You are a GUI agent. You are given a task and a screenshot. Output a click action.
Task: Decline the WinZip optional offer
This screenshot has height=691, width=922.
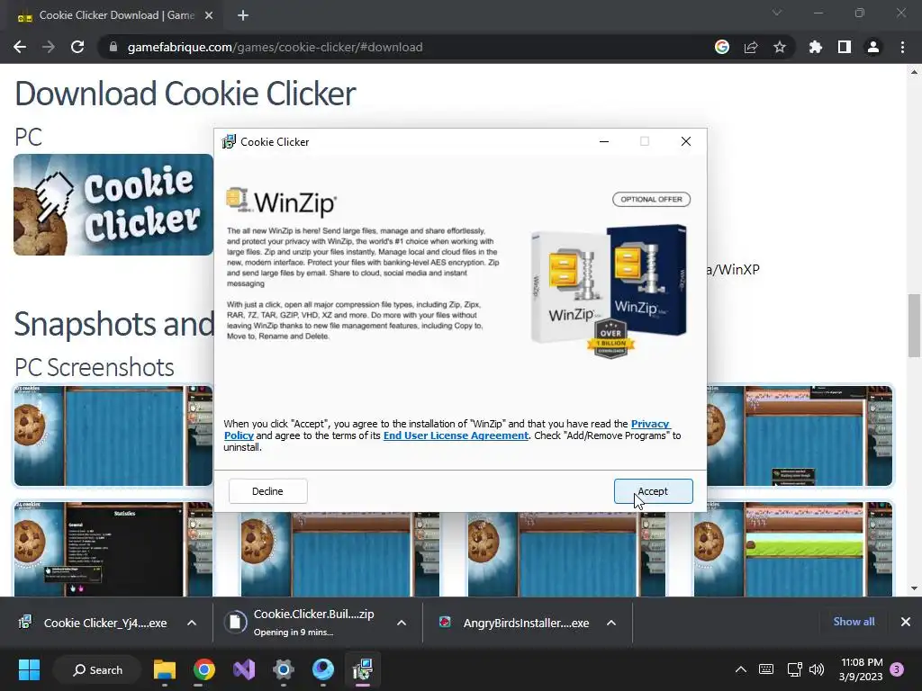click(x=267, y=491)
